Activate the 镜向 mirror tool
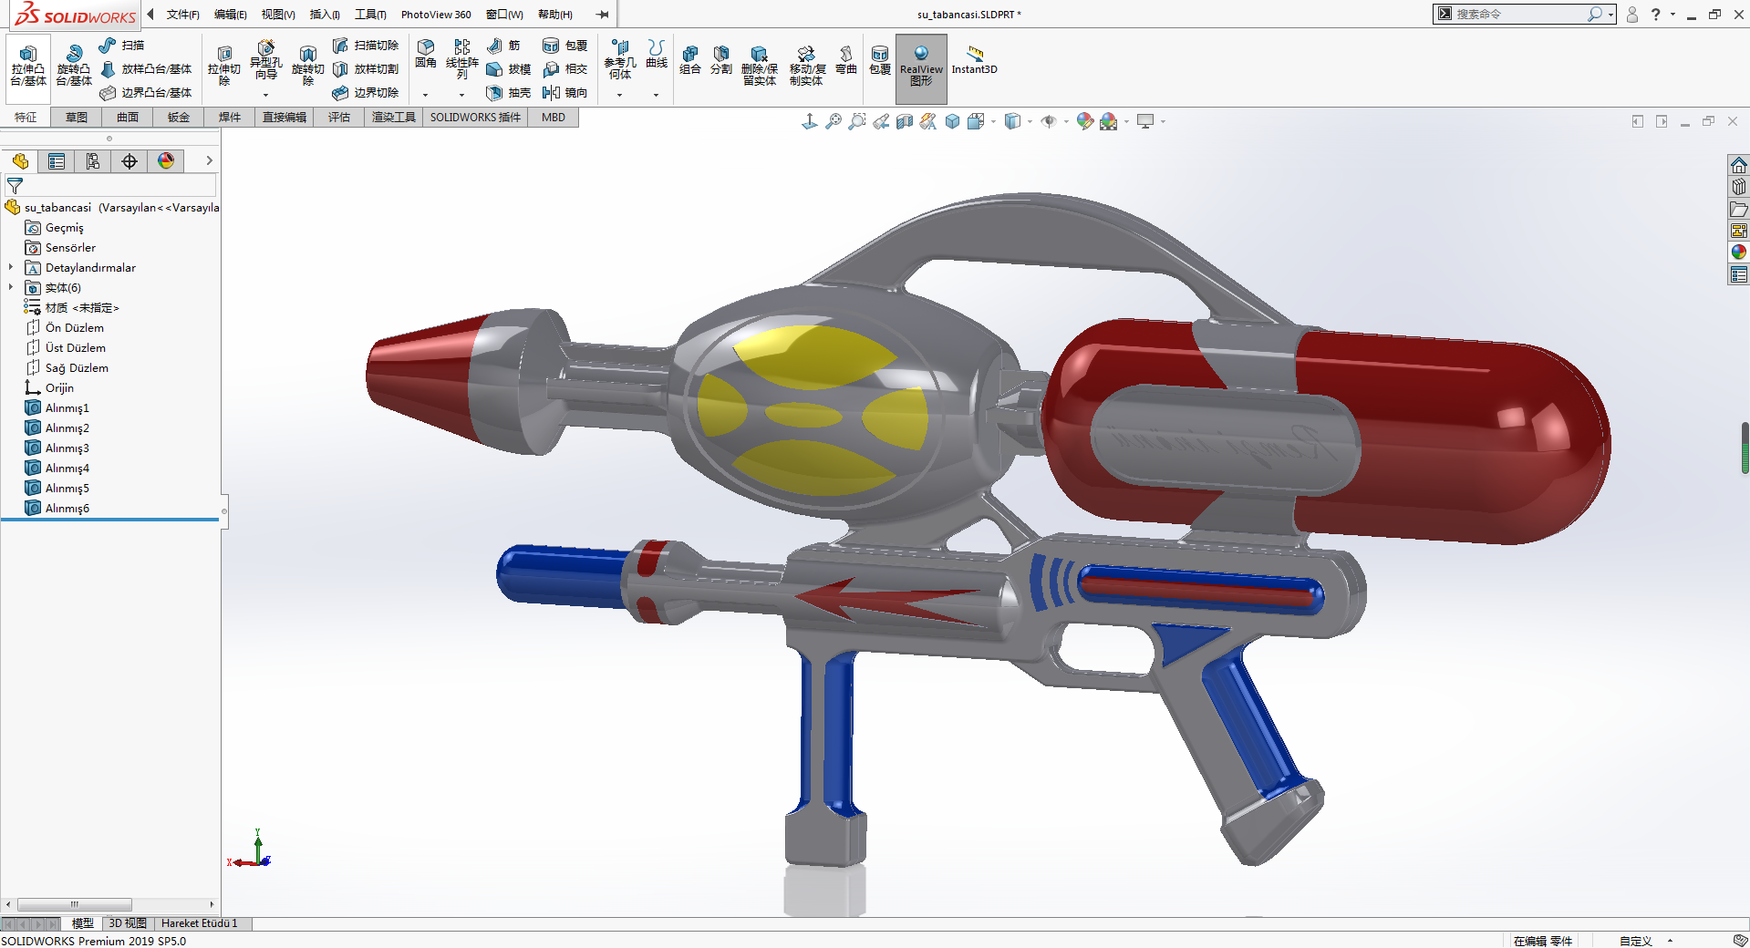 [x=564, y=93]
